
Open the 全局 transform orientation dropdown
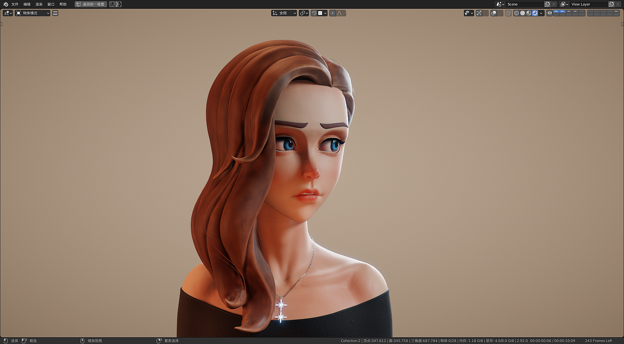click(284, 13)
